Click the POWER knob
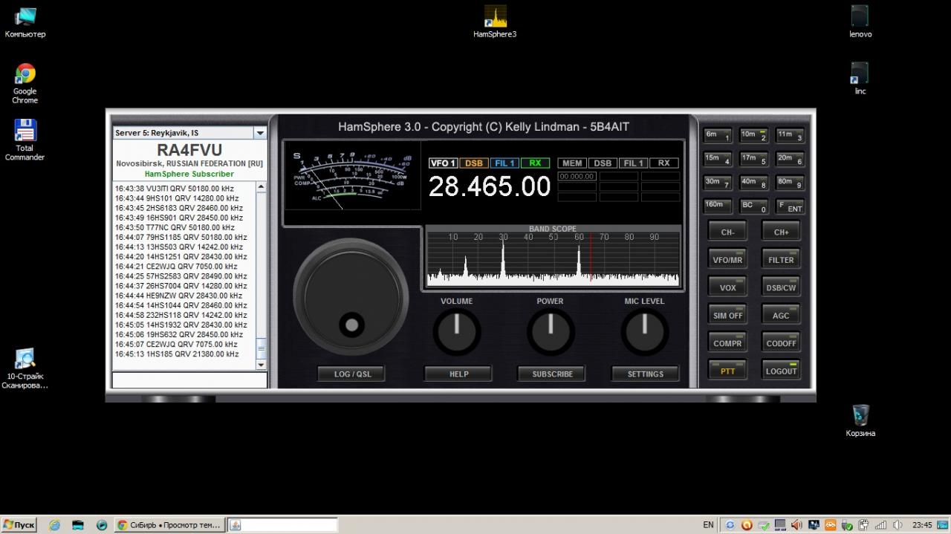 (550, 331)
